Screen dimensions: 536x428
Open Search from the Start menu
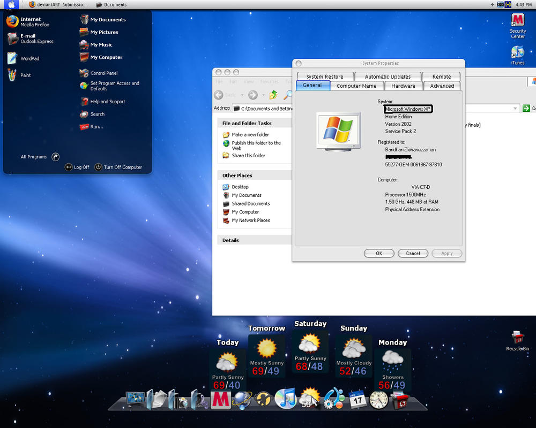pos(92,114)
